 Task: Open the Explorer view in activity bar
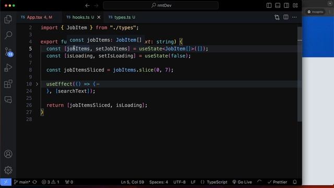[8, 19]
